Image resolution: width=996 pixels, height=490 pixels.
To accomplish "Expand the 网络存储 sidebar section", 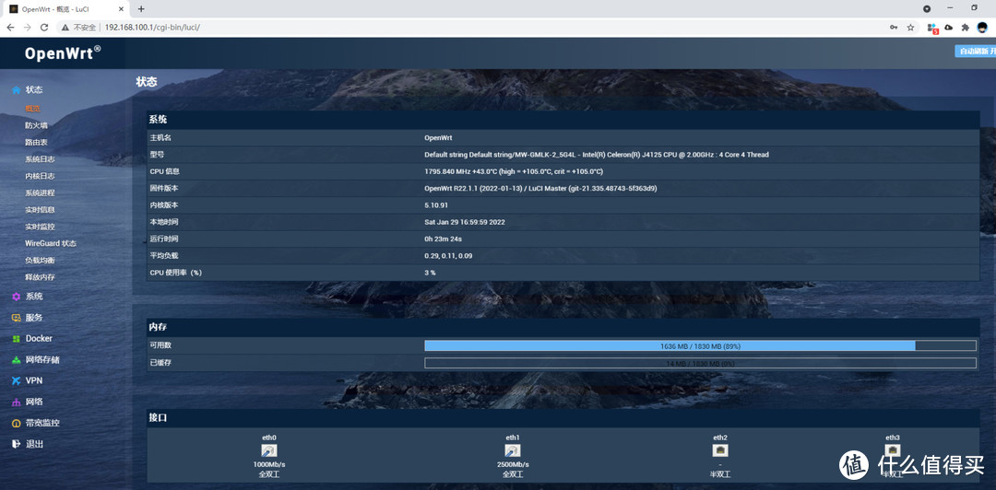I will coord(42,359).
